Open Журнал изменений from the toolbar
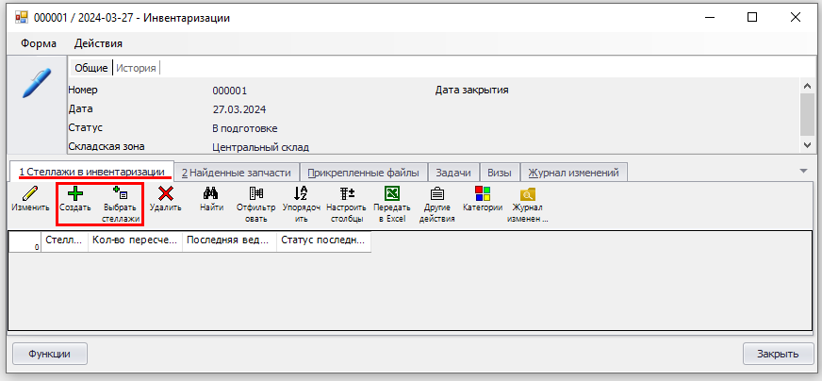The width and height of the screenshot is (822, 381). click(x=529, y=194)
